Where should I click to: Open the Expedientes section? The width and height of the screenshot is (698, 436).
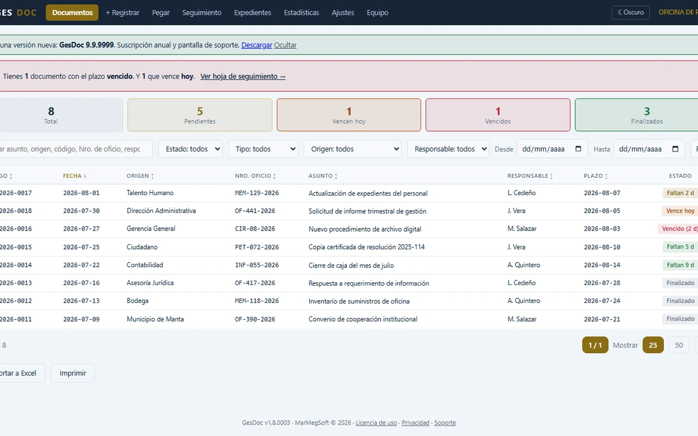tap(252, 13)
